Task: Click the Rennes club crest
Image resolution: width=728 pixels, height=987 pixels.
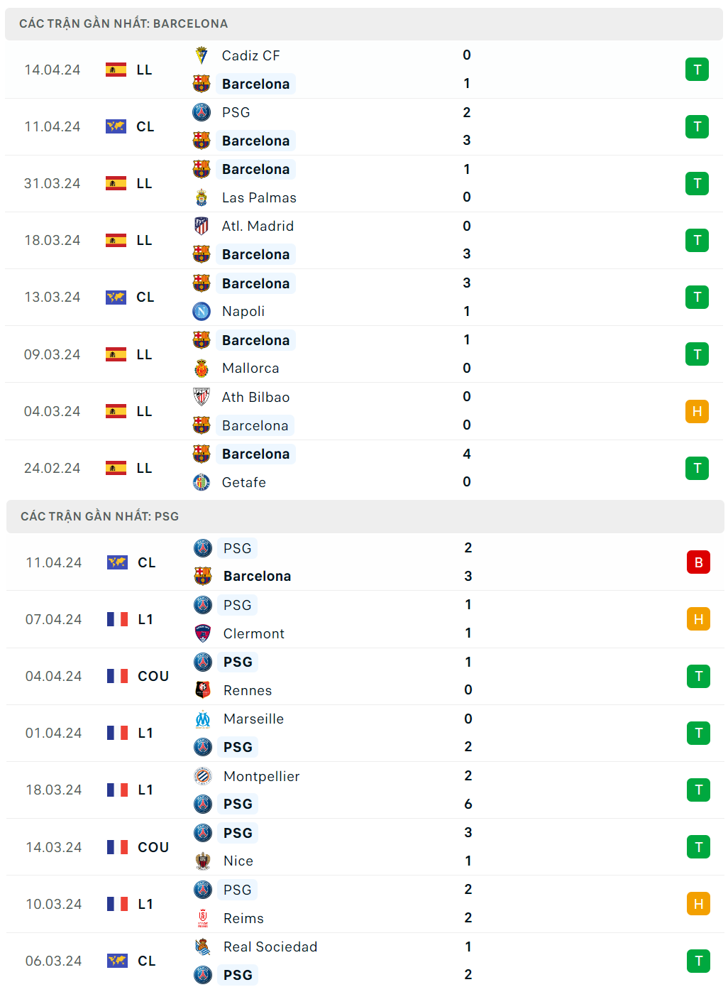Action: point(203,690)
